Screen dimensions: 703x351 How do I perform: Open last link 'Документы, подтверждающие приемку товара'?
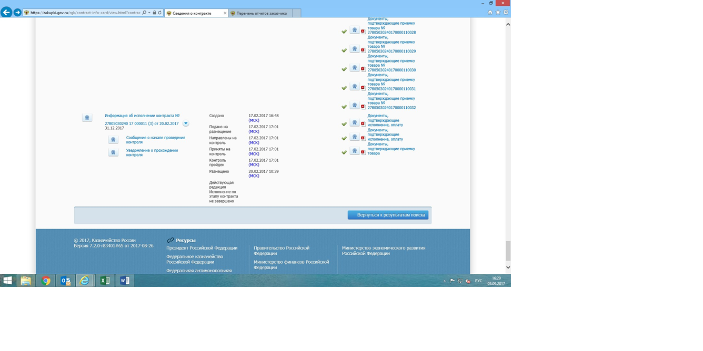[x=391, y=149]
